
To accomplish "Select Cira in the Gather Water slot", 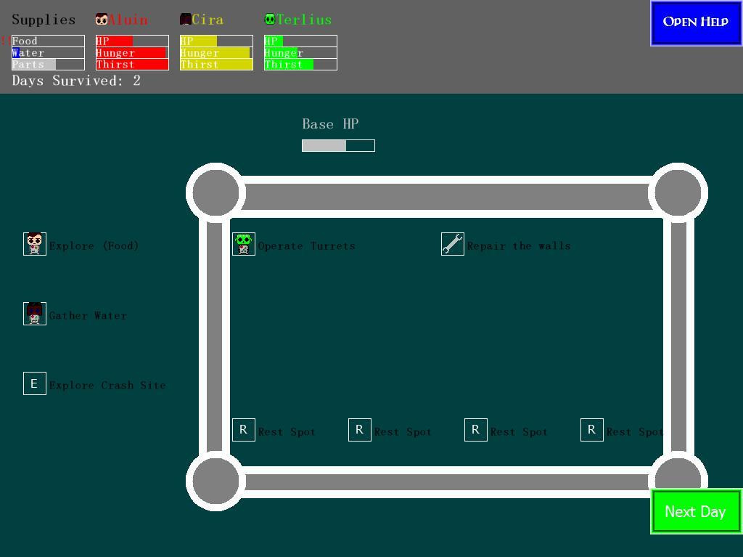I will (x=35, y=314).
